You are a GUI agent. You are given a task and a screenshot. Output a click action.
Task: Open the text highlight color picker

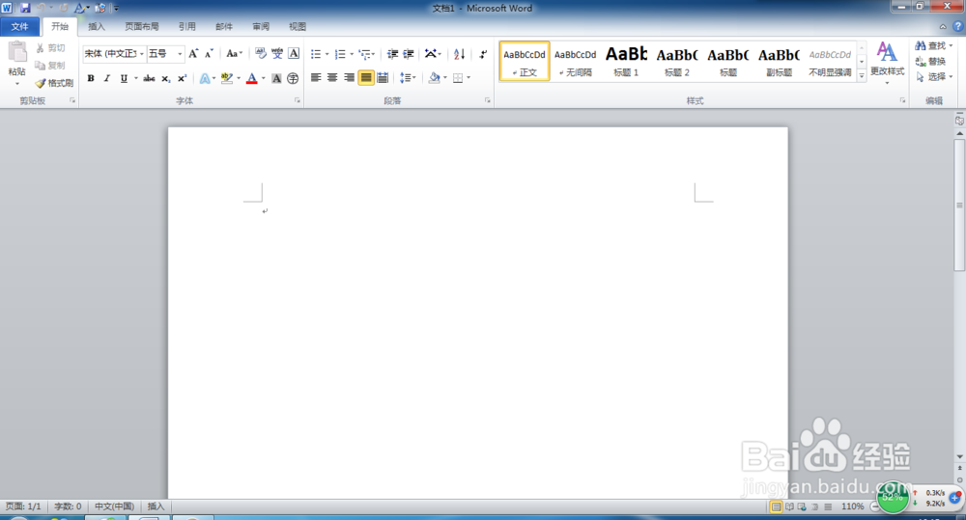coord(239,79)
